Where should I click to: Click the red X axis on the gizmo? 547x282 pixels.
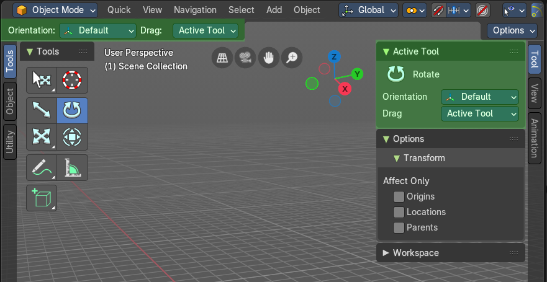coord(345,89)
